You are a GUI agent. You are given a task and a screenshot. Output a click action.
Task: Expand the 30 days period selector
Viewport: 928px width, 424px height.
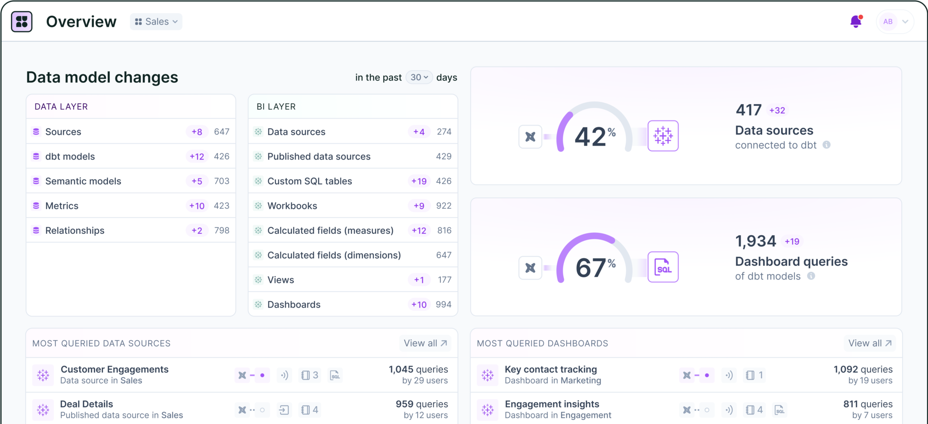419,77
